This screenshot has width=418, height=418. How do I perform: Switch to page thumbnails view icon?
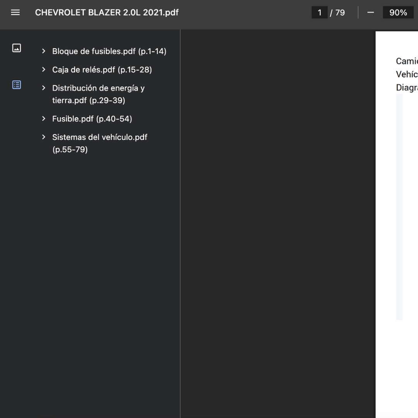(17, 48)
